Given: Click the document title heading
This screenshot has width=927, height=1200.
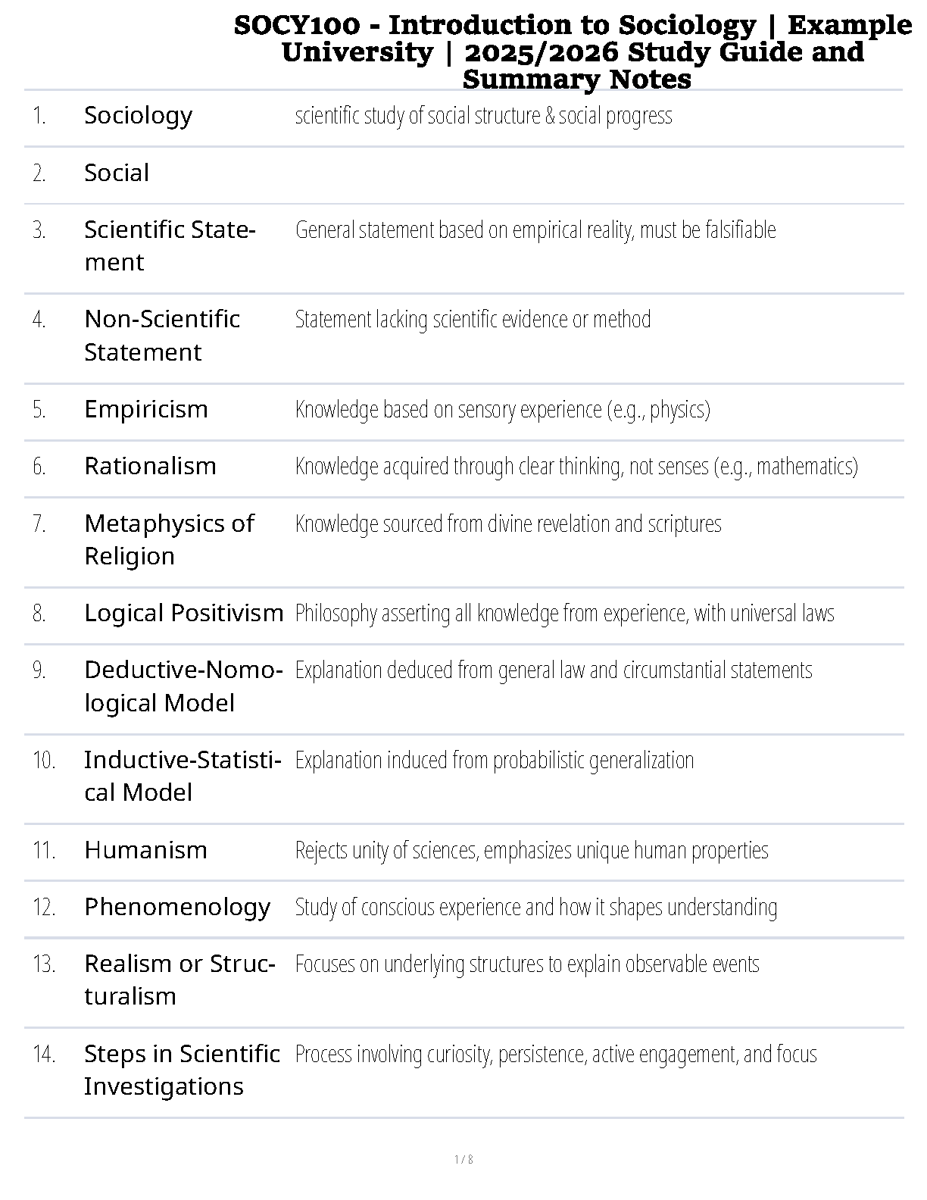Looking at the screenshot, I should [x=573, y=52].
